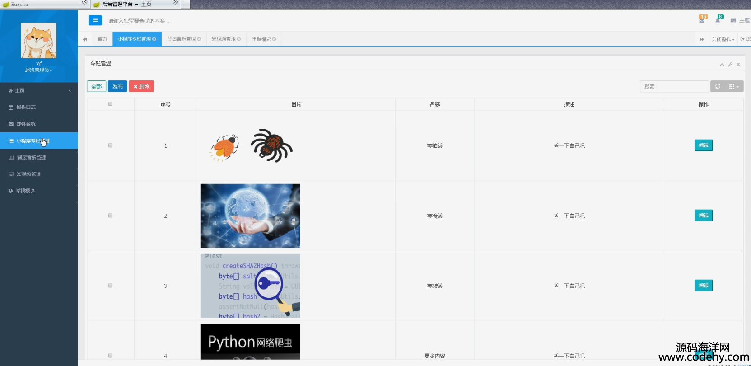Click the 全部 button
The height and width of the screenshot is (366, 751).
[97, 86]
